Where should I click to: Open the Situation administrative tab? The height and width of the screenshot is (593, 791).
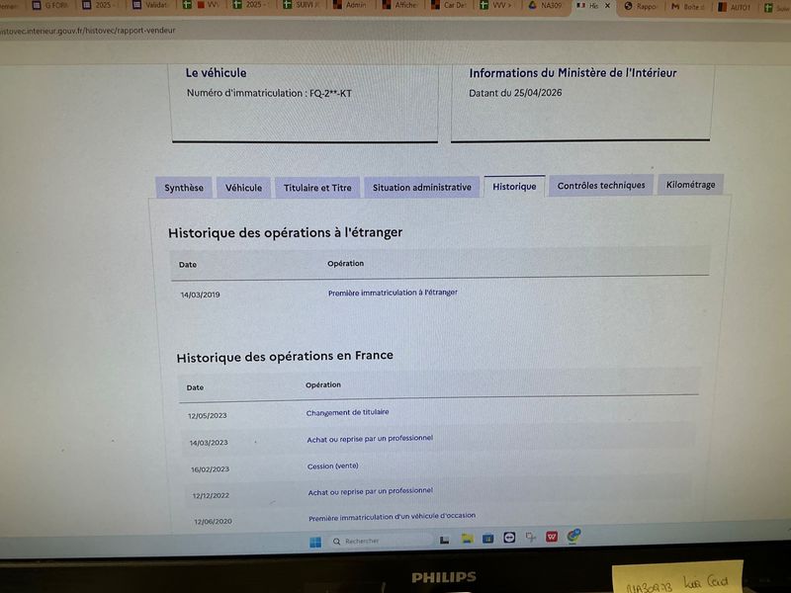(422, 187)
